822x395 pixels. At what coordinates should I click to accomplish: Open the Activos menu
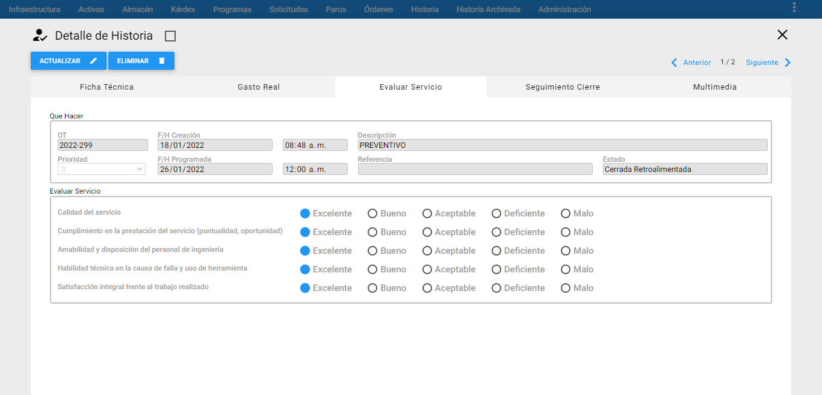91,9
